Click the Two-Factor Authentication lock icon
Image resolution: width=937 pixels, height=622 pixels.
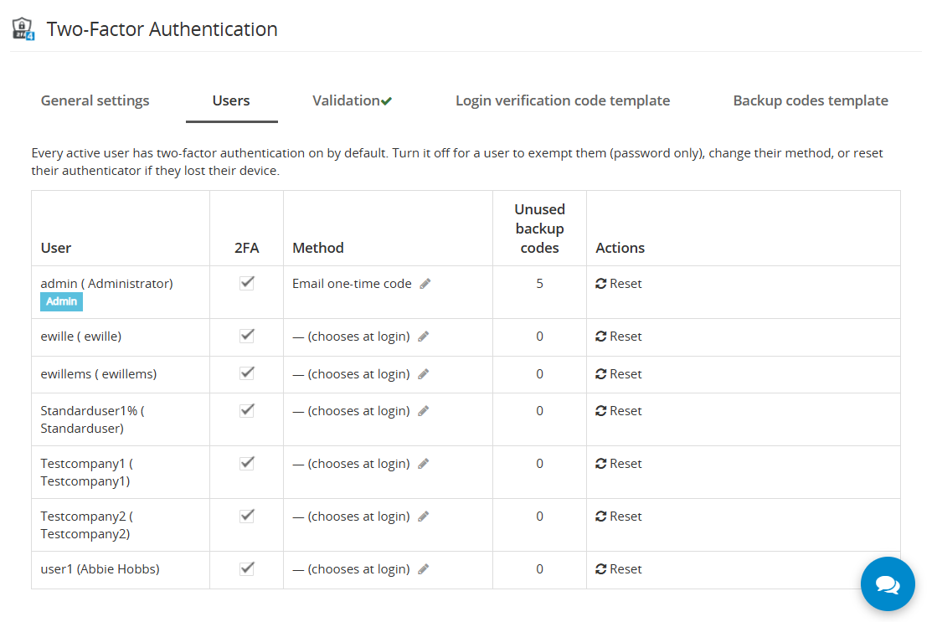tap(23, 28)
